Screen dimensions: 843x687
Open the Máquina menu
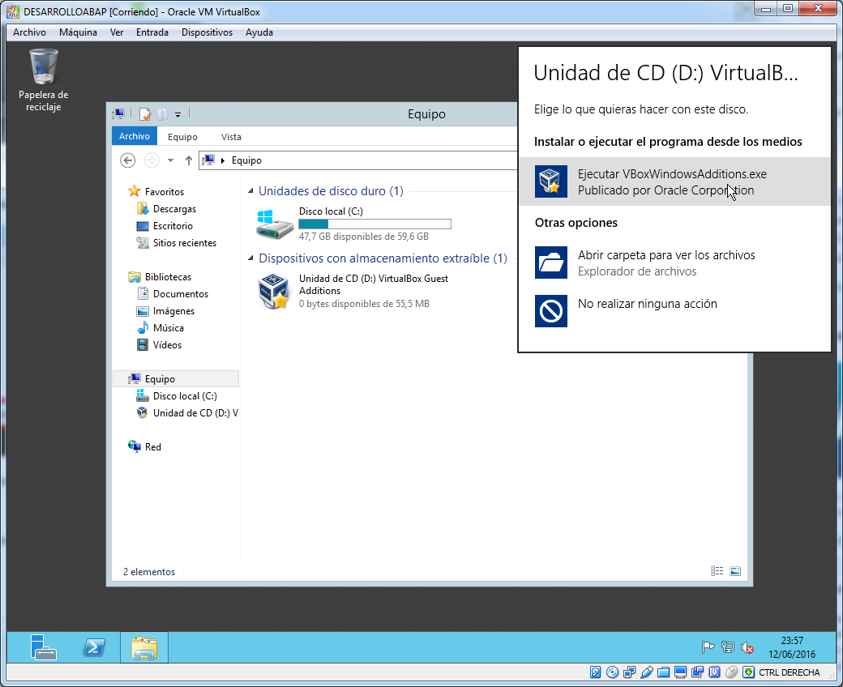pos(78,32)
